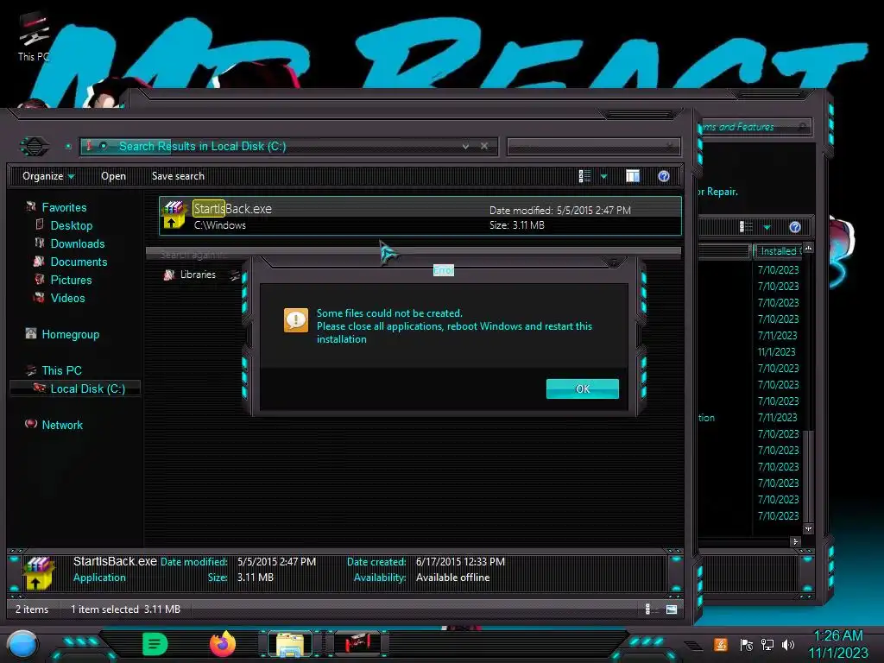Click the Downloads folder icon in sidebar

tap(40, 243)
